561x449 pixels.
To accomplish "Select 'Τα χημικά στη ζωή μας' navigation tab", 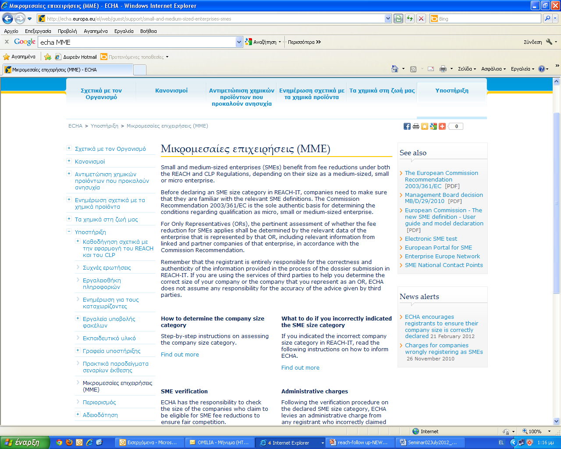I will point(382,91).
